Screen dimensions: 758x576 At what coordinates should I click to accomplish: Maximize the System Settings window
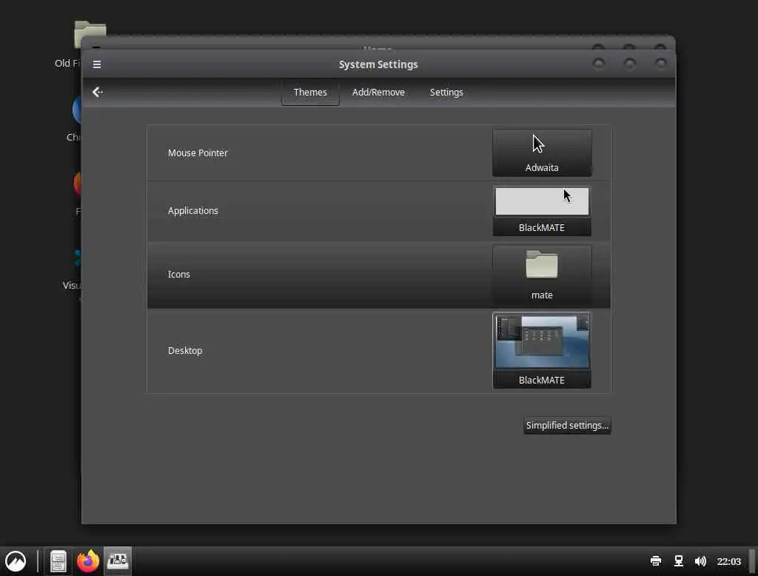(630, 64)
